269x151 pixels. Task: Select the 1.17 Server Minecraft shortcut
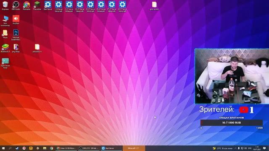69,7
